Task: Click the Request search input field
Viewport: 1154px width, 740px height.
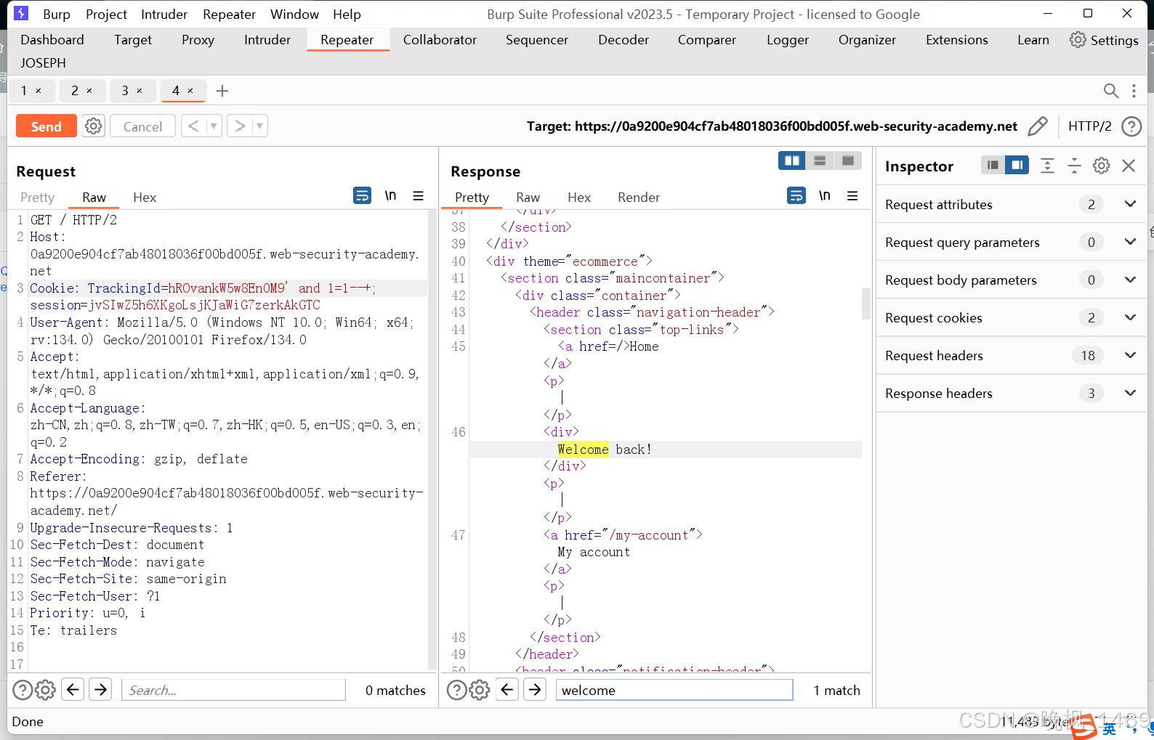Action: pos(234,690)
